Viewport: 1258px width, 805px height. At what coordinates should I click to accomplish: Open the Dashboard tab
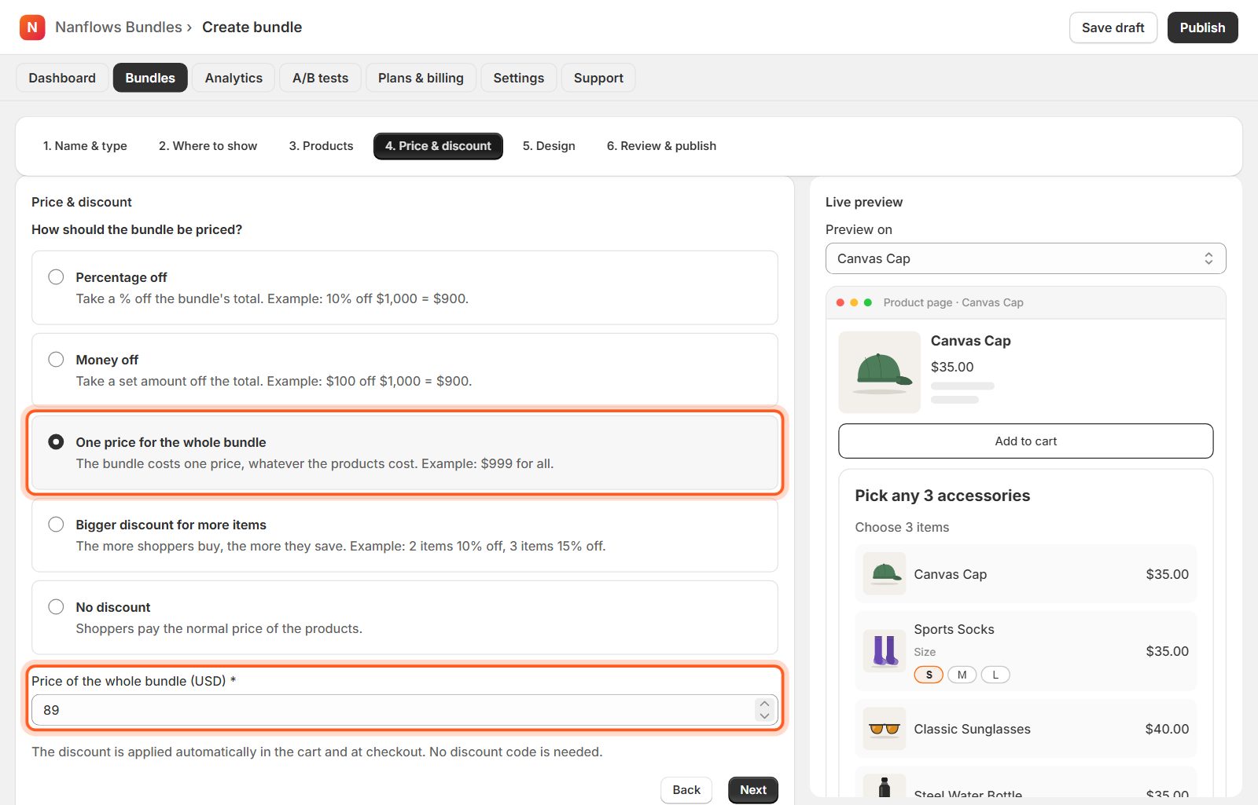(x=62, y=78)
